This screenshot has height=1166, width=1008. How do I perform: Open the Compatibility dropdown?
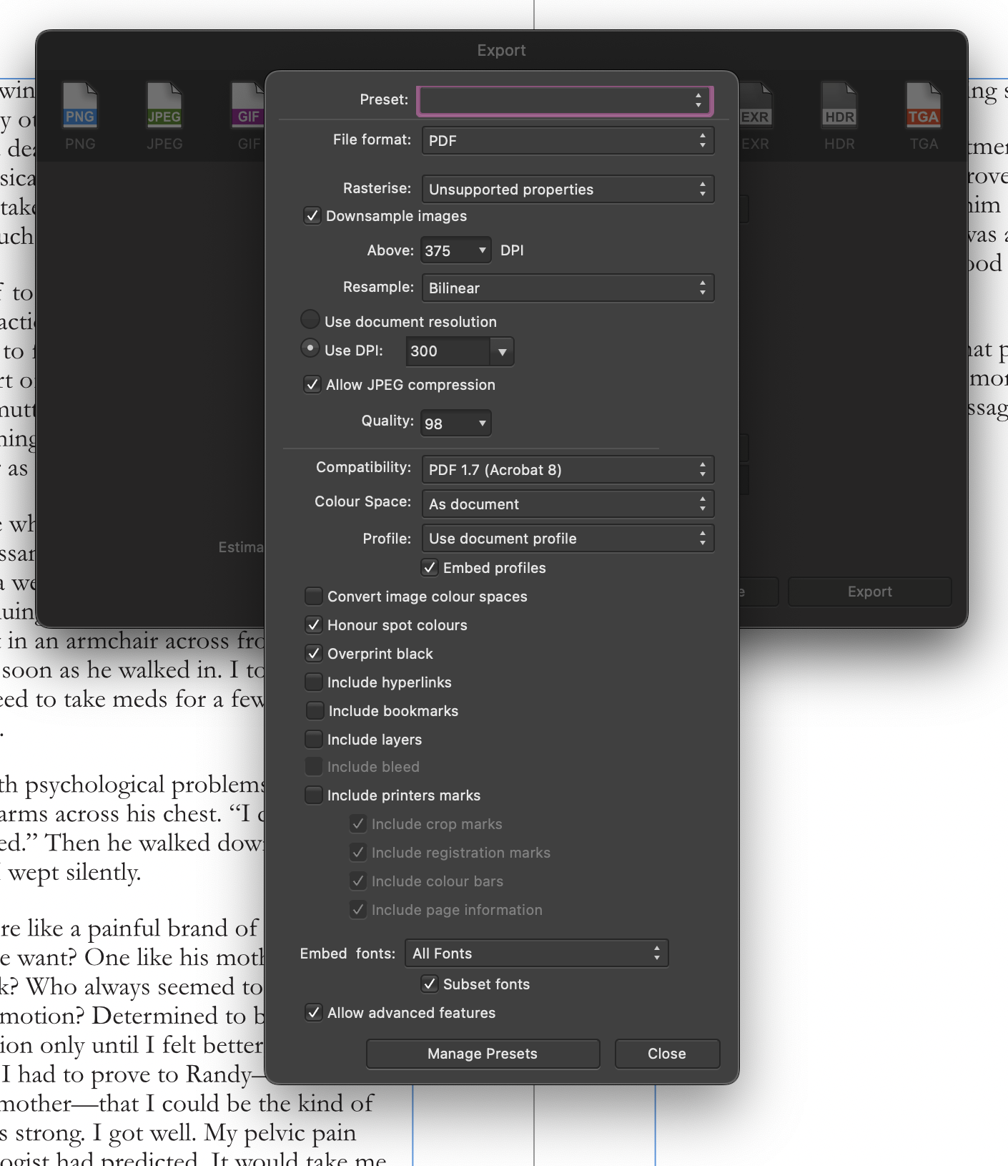[568, 469]
